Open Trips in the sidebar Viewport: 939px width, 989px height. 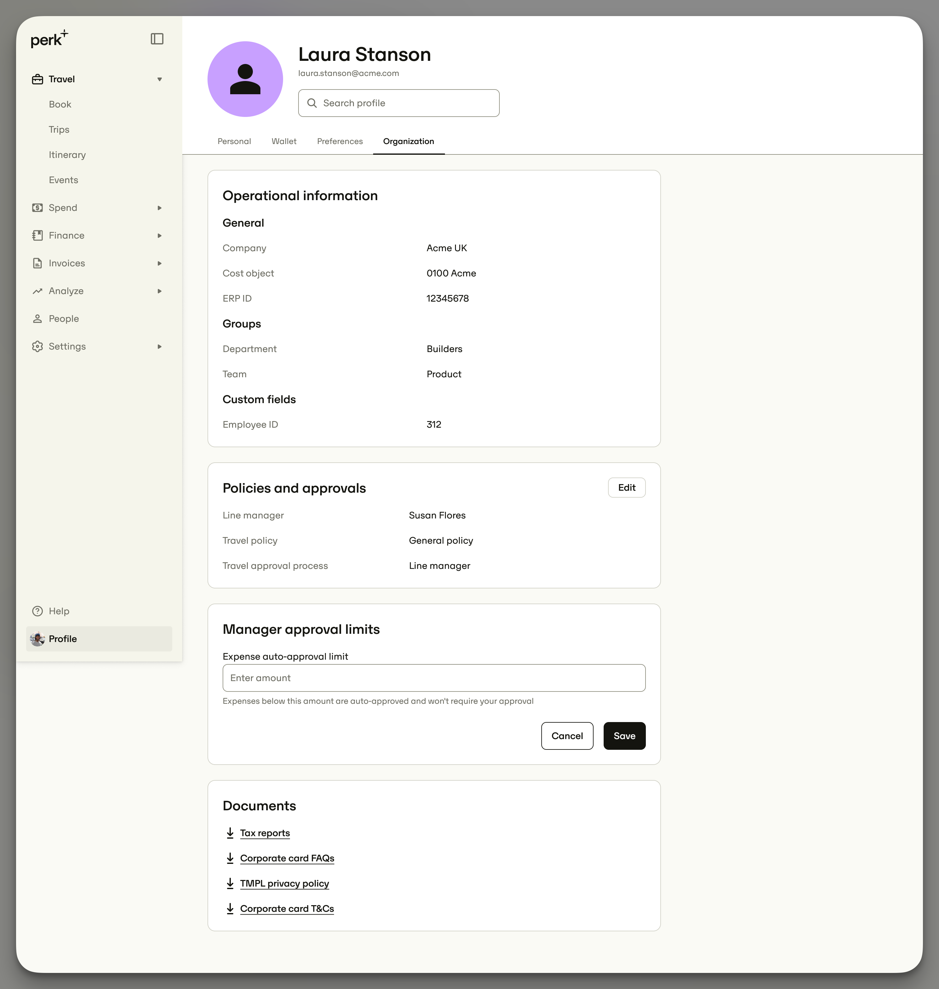pos(59,129)
